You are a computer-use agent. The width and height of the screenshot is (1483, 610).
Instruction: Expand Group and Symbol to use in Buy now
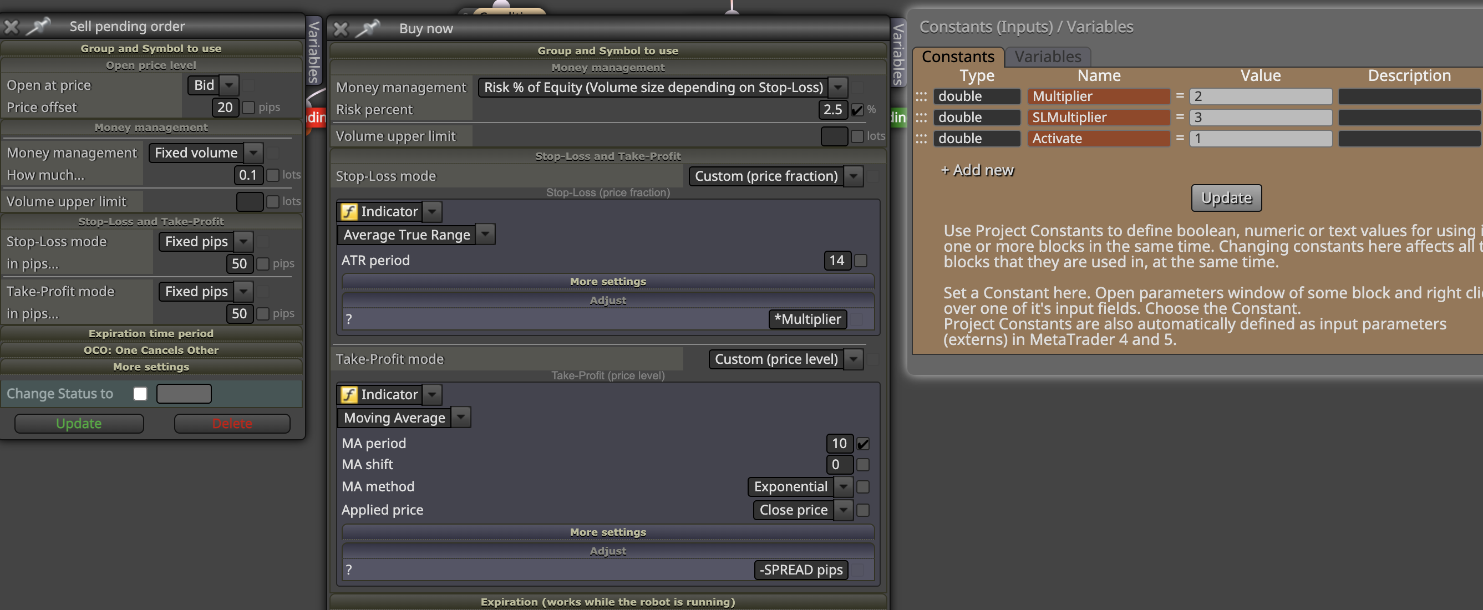(608, 50)
